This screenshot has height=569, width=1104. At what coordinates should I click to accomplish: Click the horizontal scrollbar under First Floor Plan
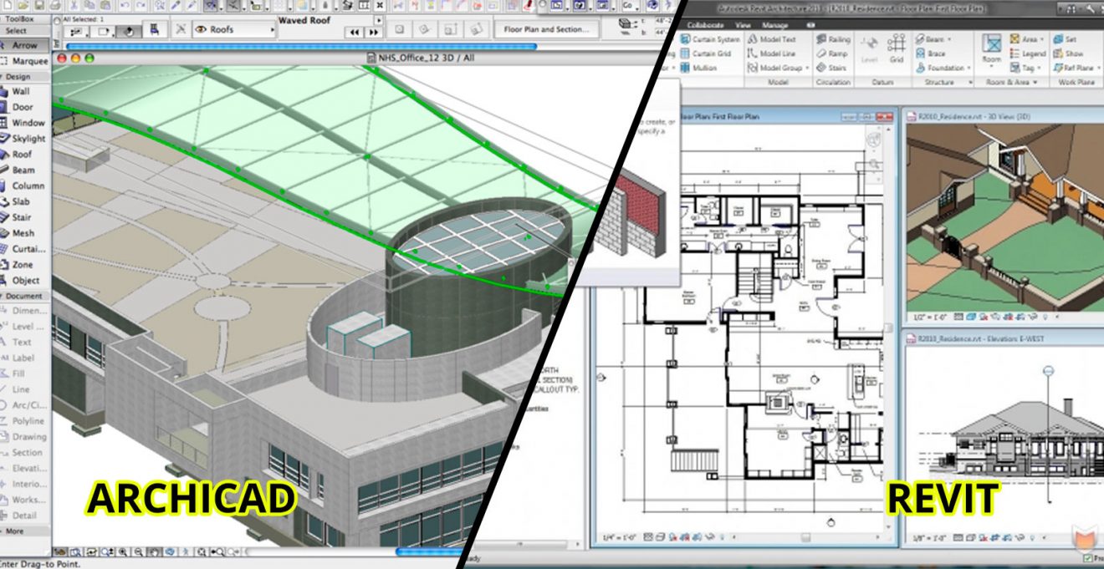[x=806, y=536]
